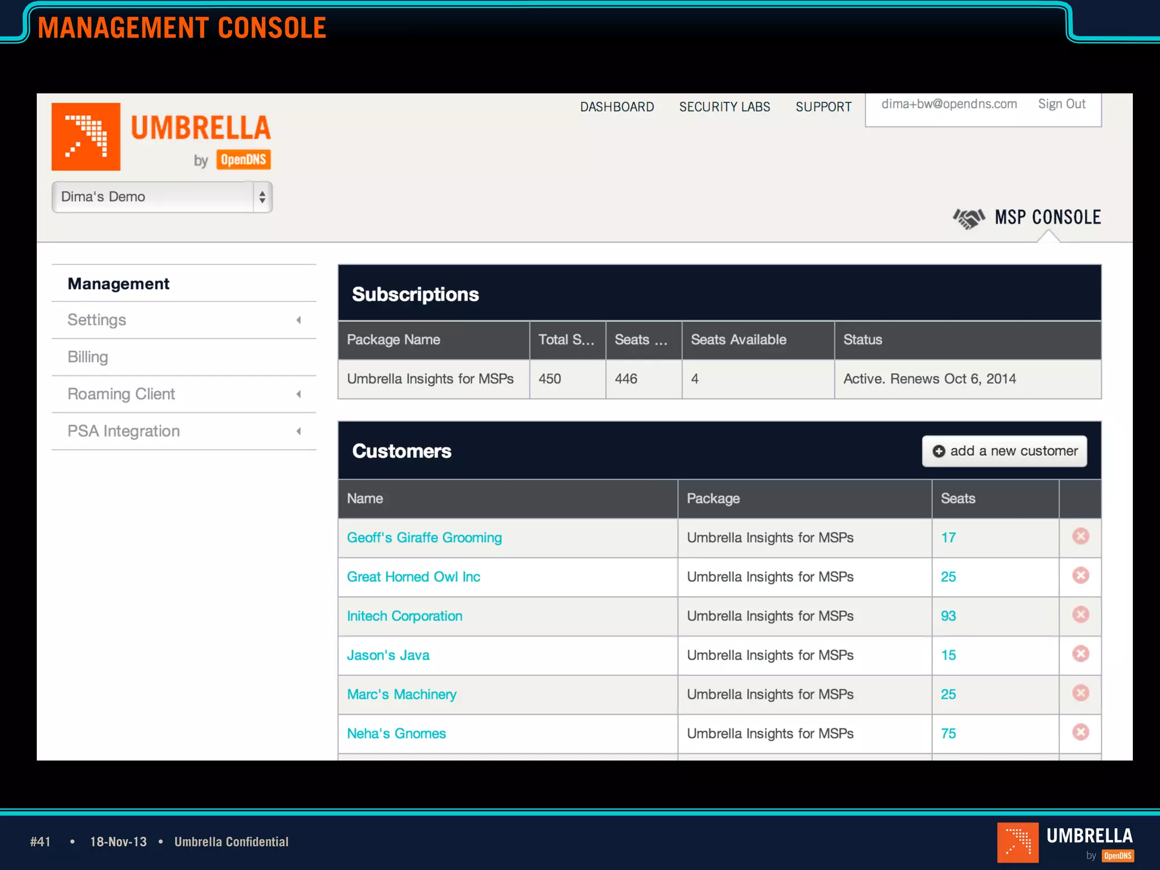Delete the Initech Corporation row
Viewport: 1160px width, 870px height.
[x=1080, y=615]
